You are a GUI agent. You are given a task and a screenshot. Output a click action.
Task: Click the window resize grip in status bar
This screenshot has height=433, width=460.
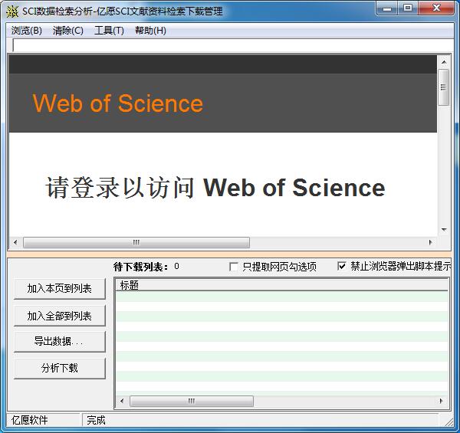(449, 422)
